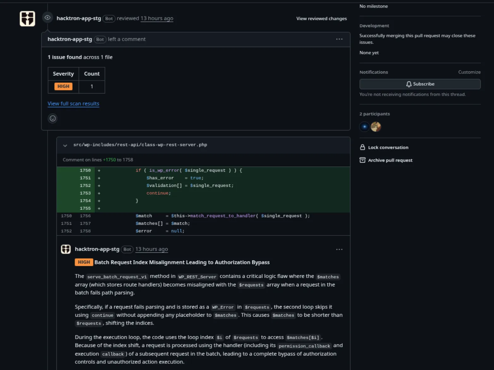This screenshot has width=494, height=370.
Task: Click View reviewed changes
Action: click(x=321, y=19)
